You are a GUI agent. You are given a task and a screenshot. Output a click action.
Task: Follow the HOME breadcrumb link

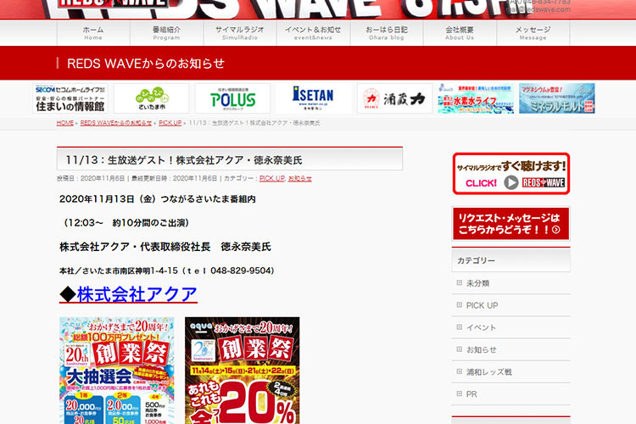65,123
